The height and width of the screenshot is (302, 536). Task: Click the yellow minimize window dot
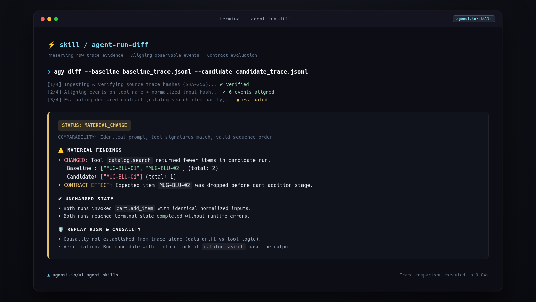pos(49,19)
